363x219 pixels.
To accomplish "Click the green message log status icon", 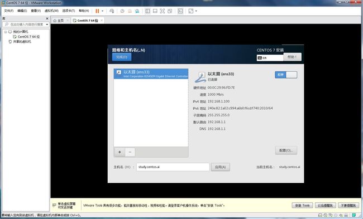I will point(354,215).
